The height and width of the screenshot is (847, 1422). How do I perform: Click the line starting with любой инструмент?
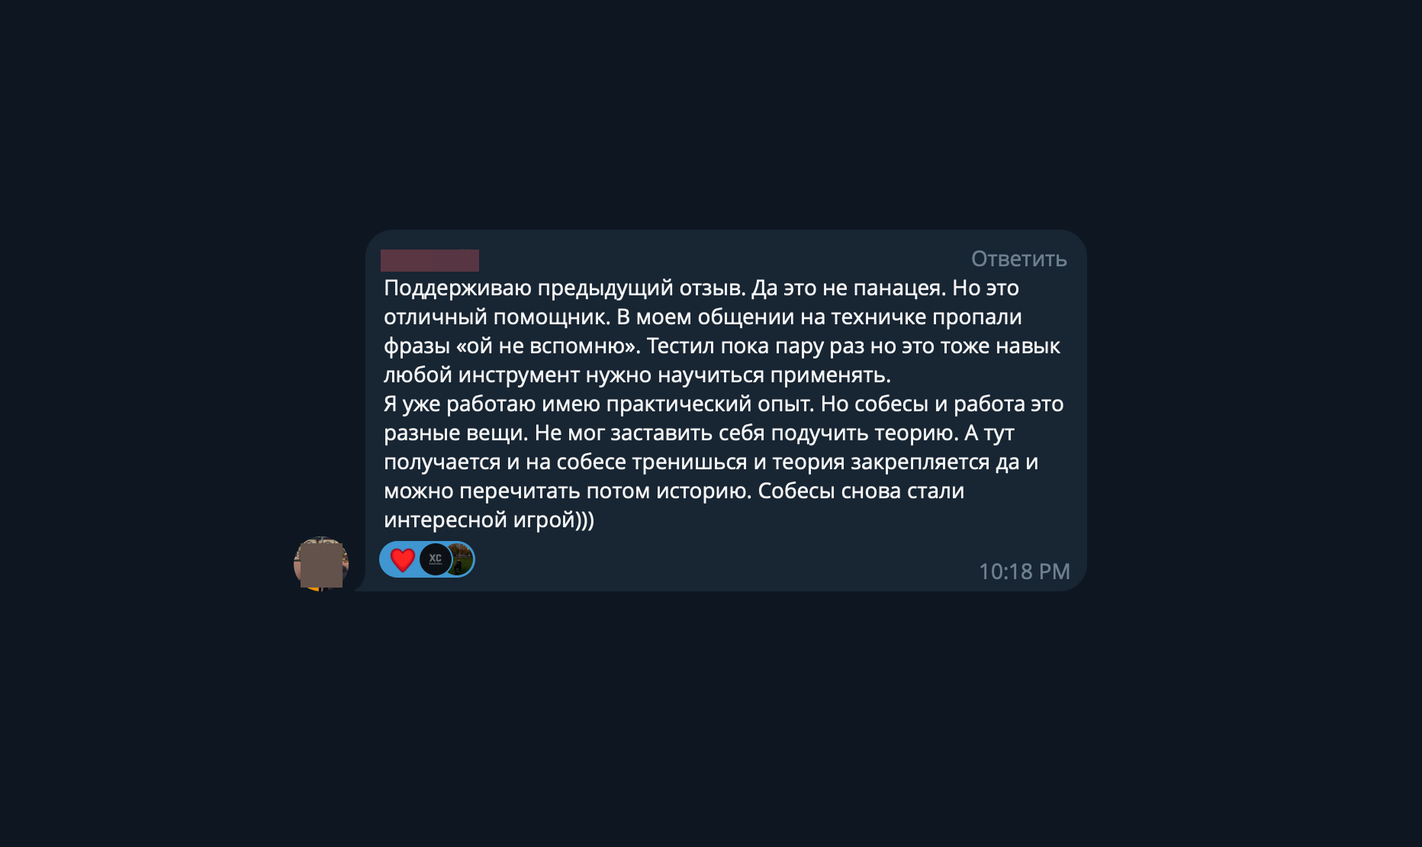tap(637, 375)
